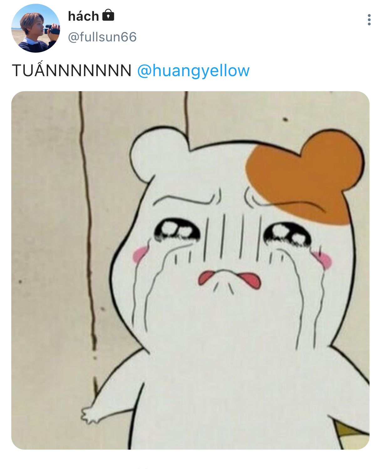Visit the @fullsun66 handle
This screenshot has width=389, height=476.
(x=102, y=37)
